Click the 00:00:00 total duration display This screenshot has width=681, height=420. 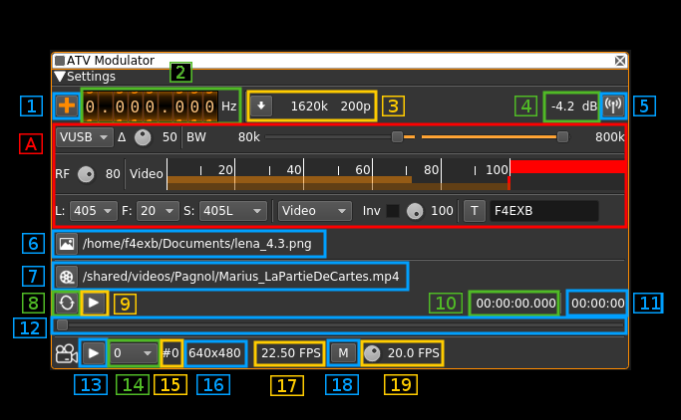(598, 304)
